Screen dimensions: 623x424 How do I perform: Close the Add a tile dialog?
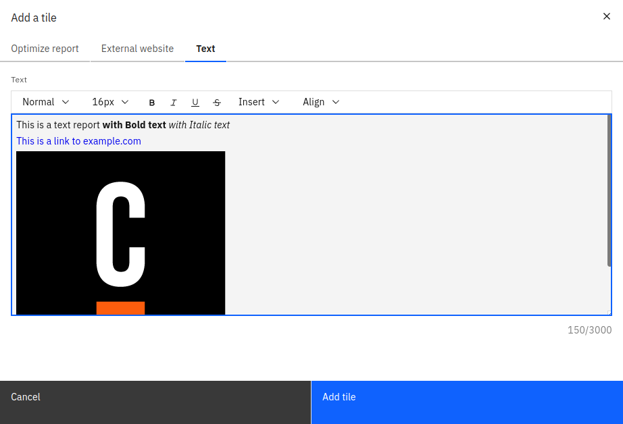tap(606, 16)
